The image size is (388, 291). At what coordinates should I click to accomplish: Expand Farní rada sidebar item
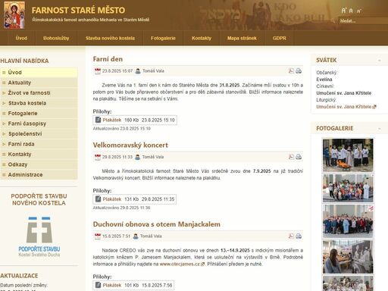pos(4,144)
